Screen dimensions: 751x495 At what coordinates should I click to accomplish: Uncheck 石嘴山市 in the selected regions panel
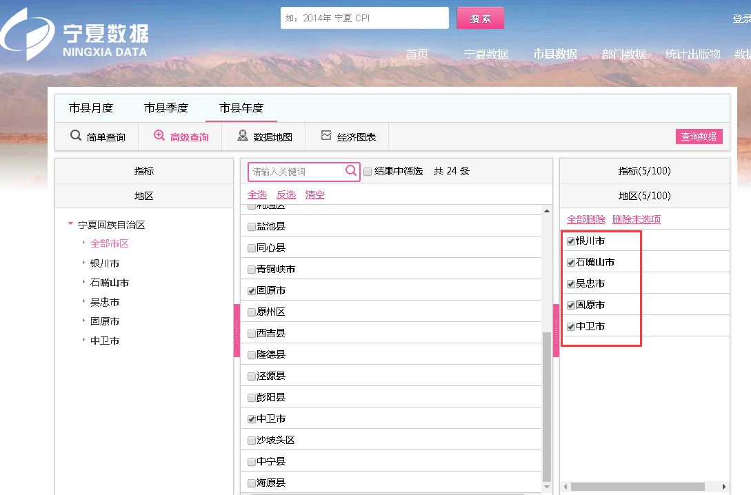coord(571,263)
